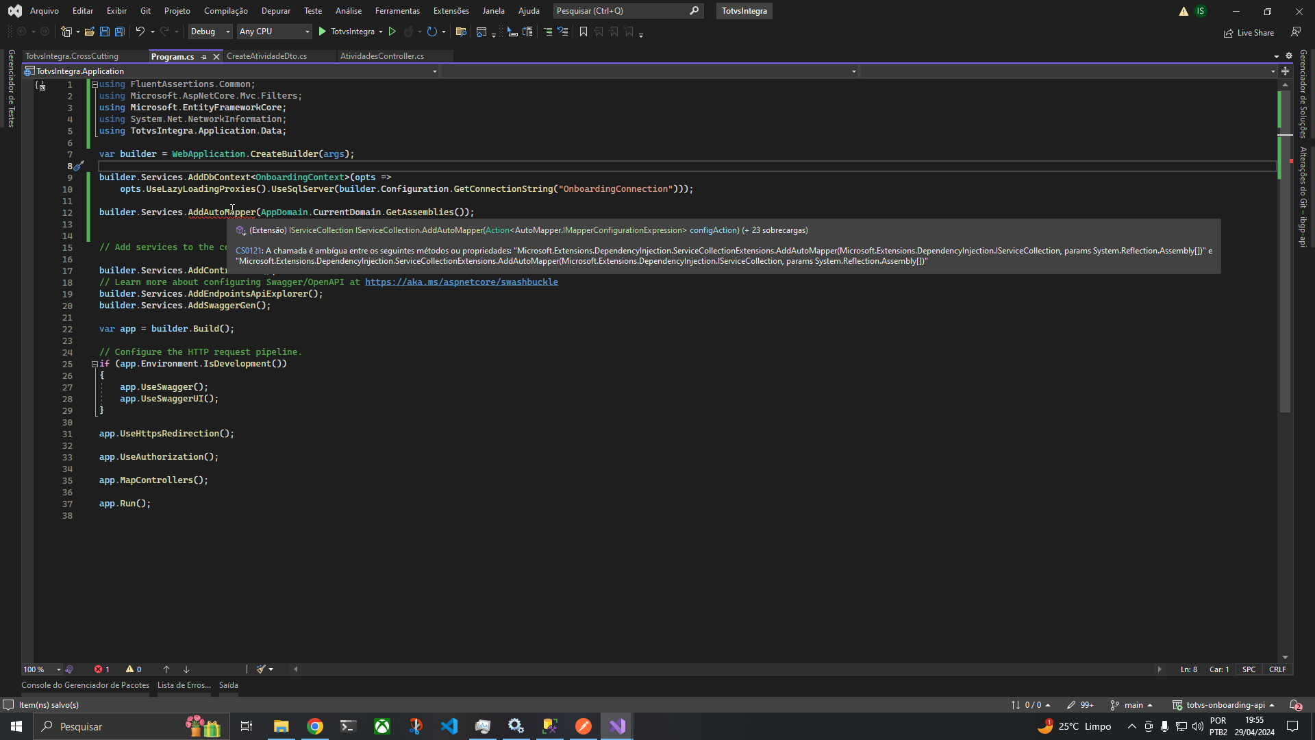
Task: Close the Program.cs tab
Action: pyautogui.click(x=216, y=57)
